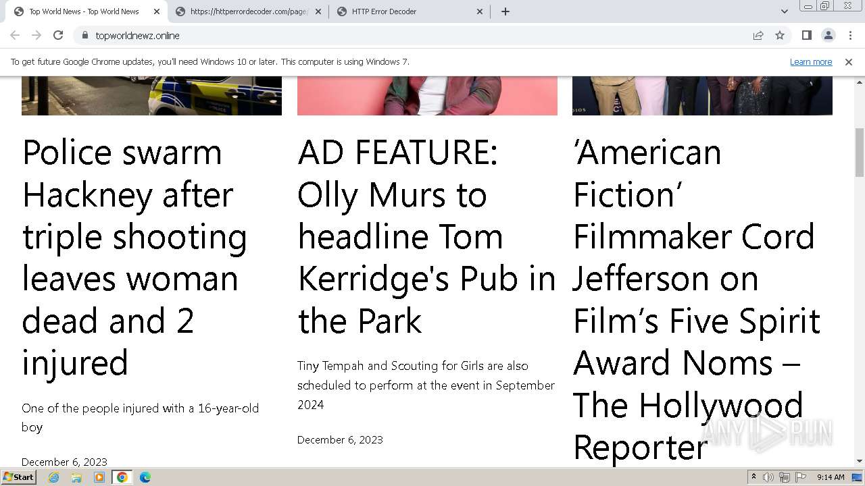Open Microsoft Edge from the taskbar
Screen dimensions: 865x486
[145, 477]
